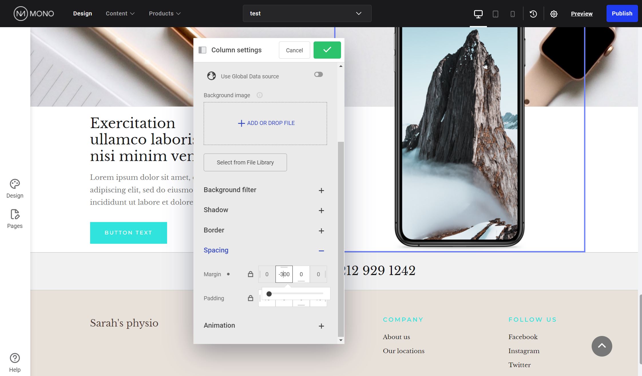The height and width of the screenshot is (376, 642).
Task: Click the Help icon in bottom sidebar
Action: point(15,358)
